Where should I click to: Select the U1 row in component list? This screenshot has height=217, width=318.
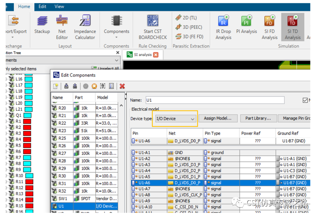click(85, 206)
